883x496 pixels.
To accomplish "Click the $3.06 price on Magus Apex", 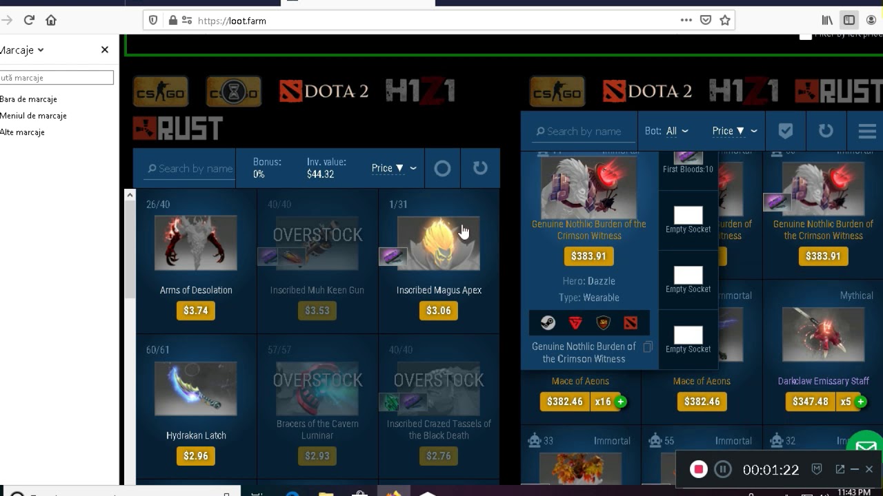I will [439, 311].
